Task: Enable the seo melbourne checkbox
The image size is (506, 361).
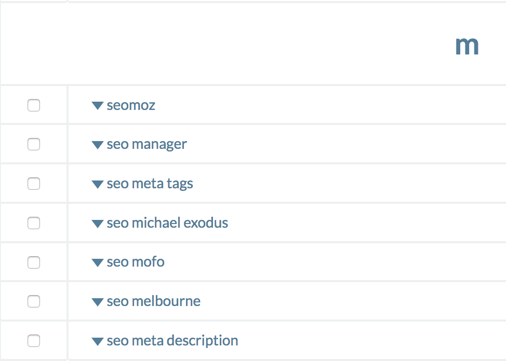Action: click(x=34, y=301)
